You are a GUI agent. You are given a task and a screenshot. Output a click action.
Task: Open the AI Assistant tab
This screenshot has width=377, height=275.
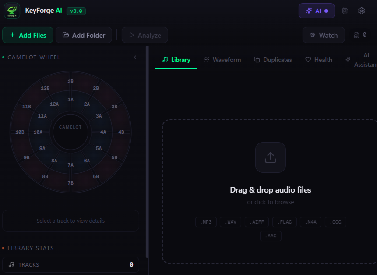click(361, 60)
